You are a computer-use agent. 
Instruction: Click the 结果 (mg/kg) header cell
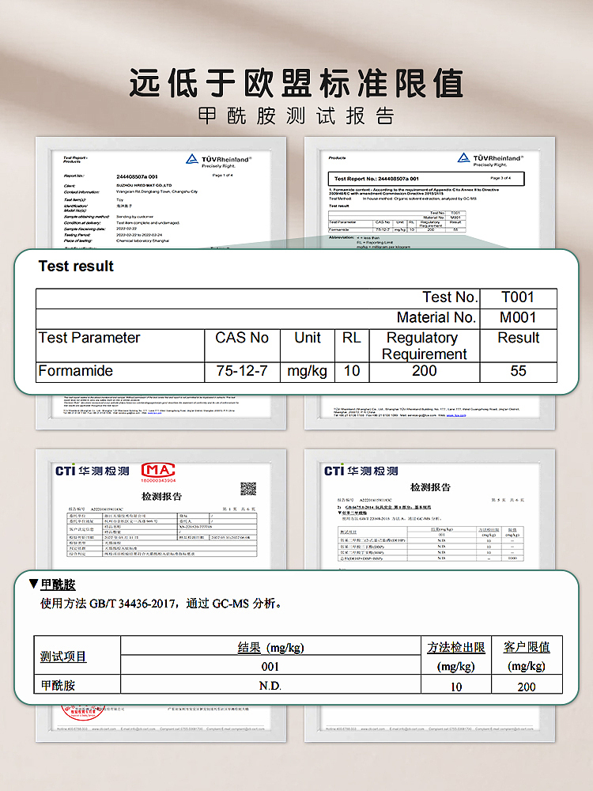pyautogui.click(x=270, y=645)
